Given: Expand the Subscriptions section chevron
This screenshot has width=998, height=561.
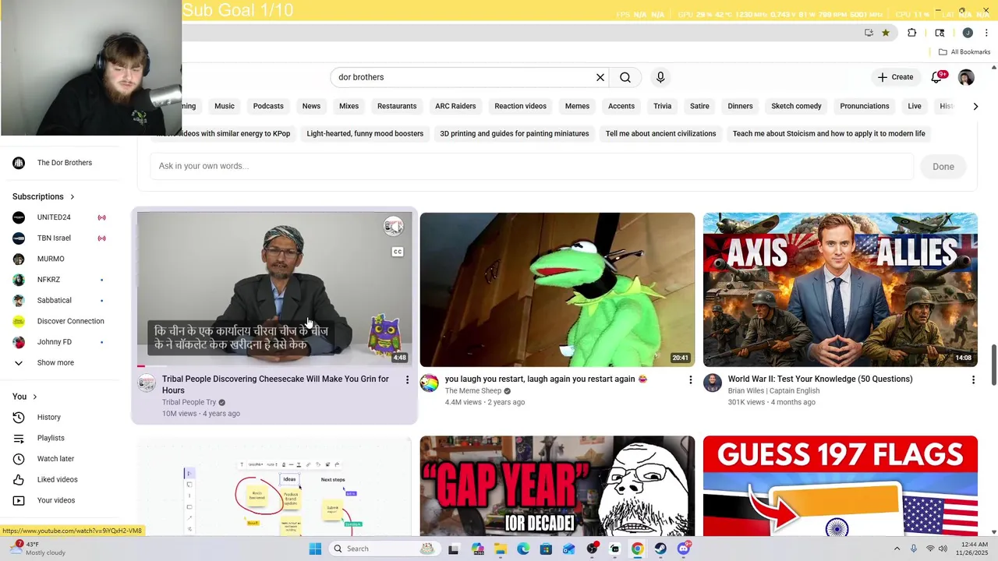Looking at the screenshot, I should coord(72,197).
